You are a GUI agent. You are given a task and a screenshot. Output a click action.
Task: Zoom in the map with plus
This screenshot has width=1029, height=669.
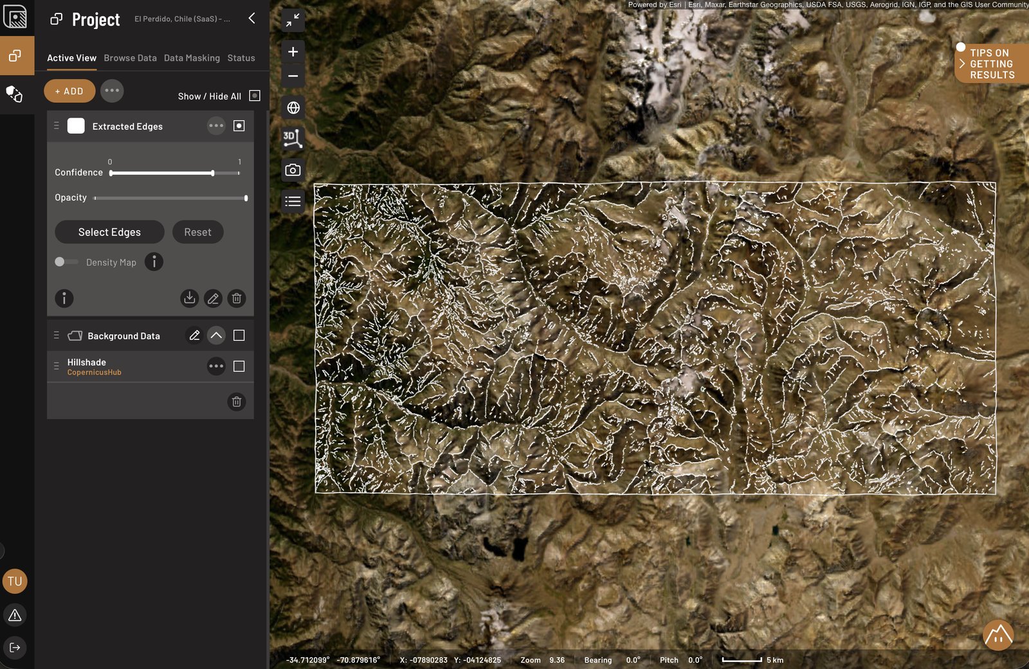[293, 51]
